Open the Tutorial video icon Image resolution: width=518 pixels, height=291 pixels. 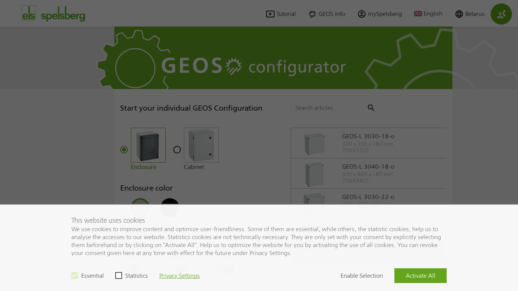[x=270, y=14]
